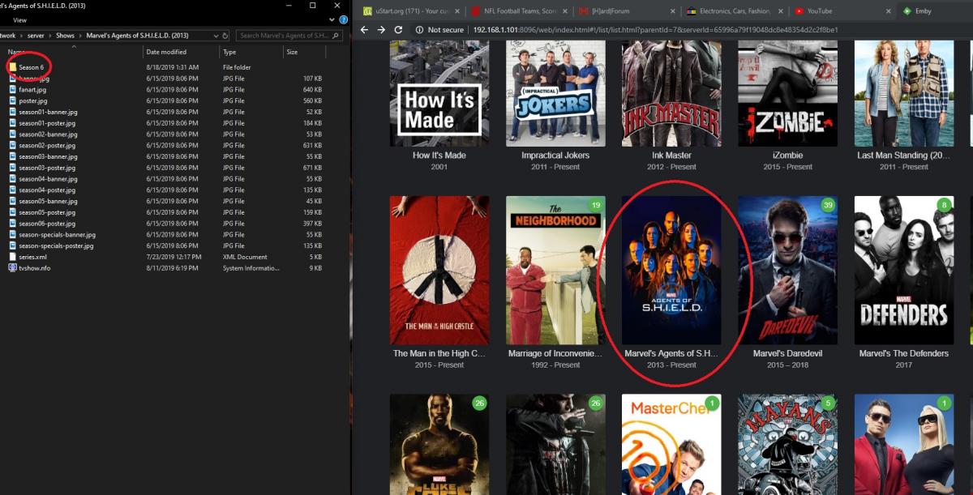This screenshot has width=973, height=495.
Task: Click the Explorer help question mark icon
Action: coord(344,20)
